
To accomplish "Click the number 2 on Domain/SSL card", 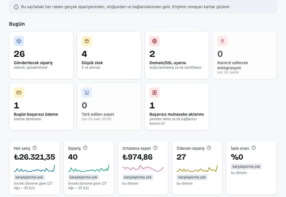I will (x=152, y=54).
